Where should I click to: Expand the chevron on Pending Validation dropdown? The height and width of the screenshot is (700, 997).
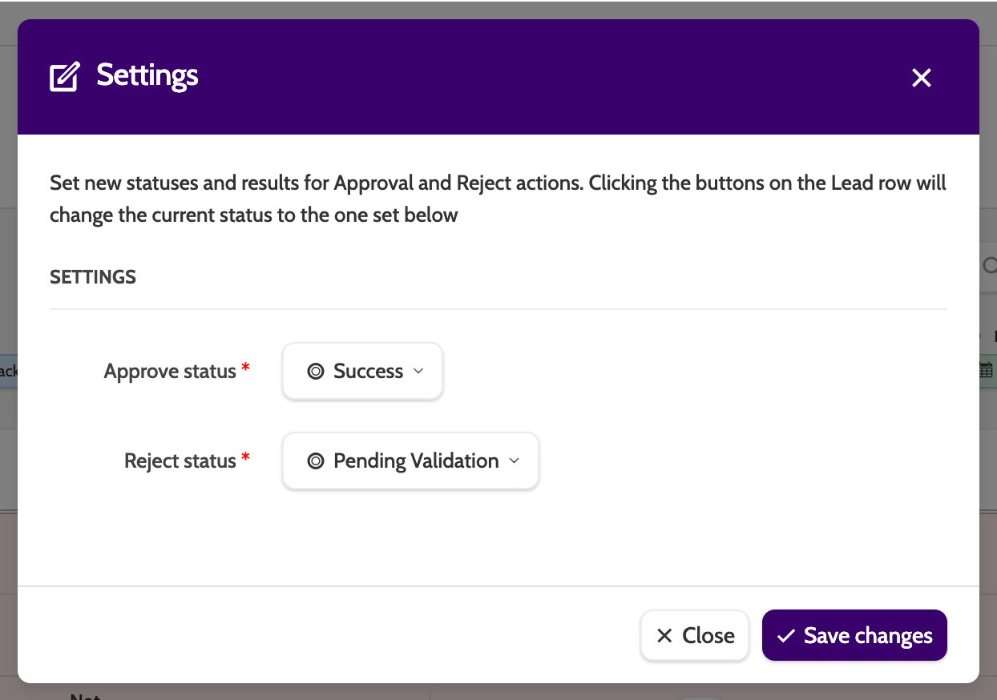pos(515,461)
